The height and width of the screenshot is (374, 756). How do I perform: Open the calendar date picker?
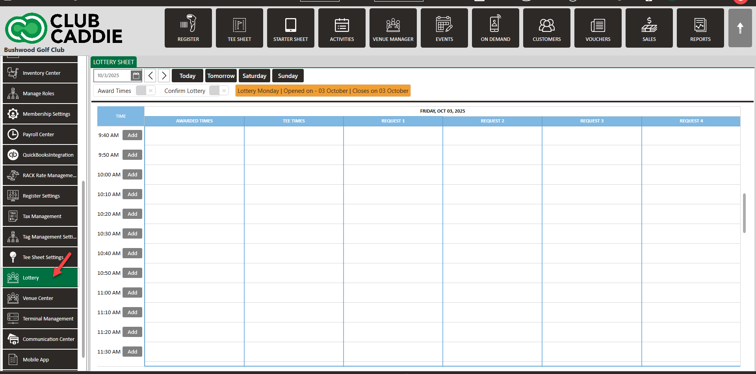point(136,76)
